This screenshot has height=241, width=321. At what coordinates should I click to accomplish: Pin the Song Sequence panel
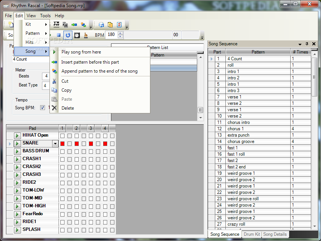coord(307,44)
